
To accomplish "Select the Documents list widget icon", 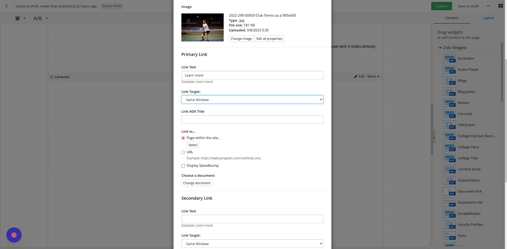I will 449,203.
